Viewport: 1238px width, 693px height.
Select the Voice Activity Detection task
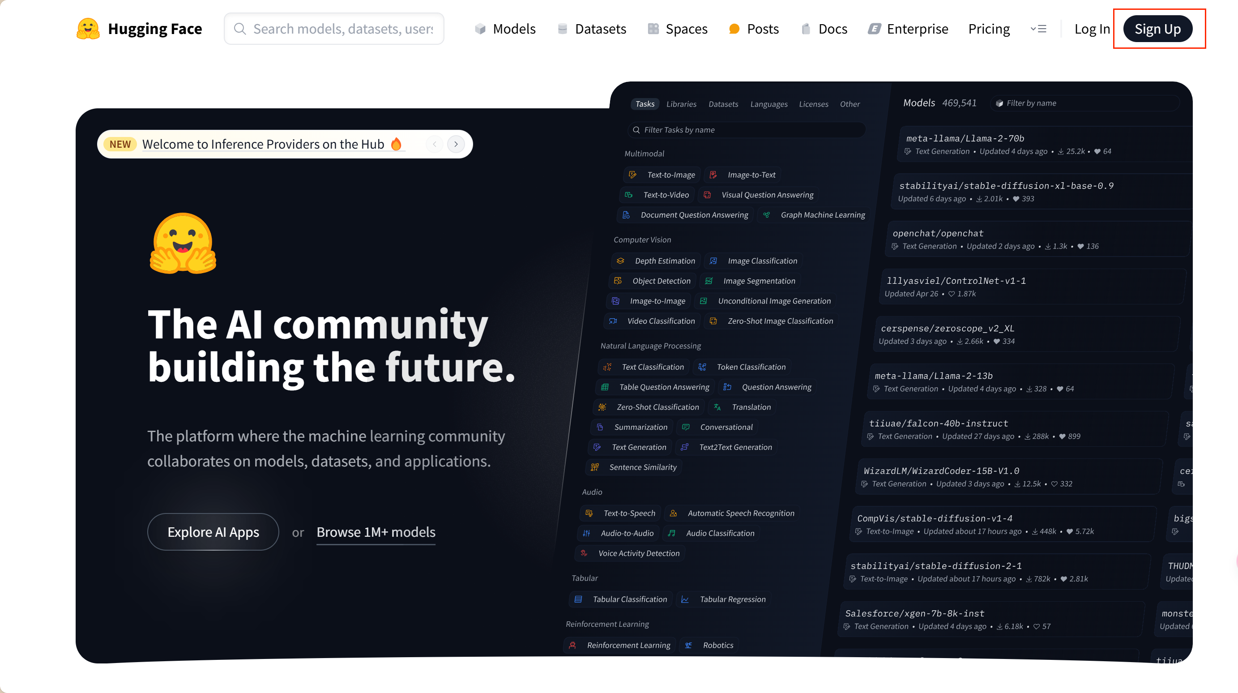[x=630, y=554]
